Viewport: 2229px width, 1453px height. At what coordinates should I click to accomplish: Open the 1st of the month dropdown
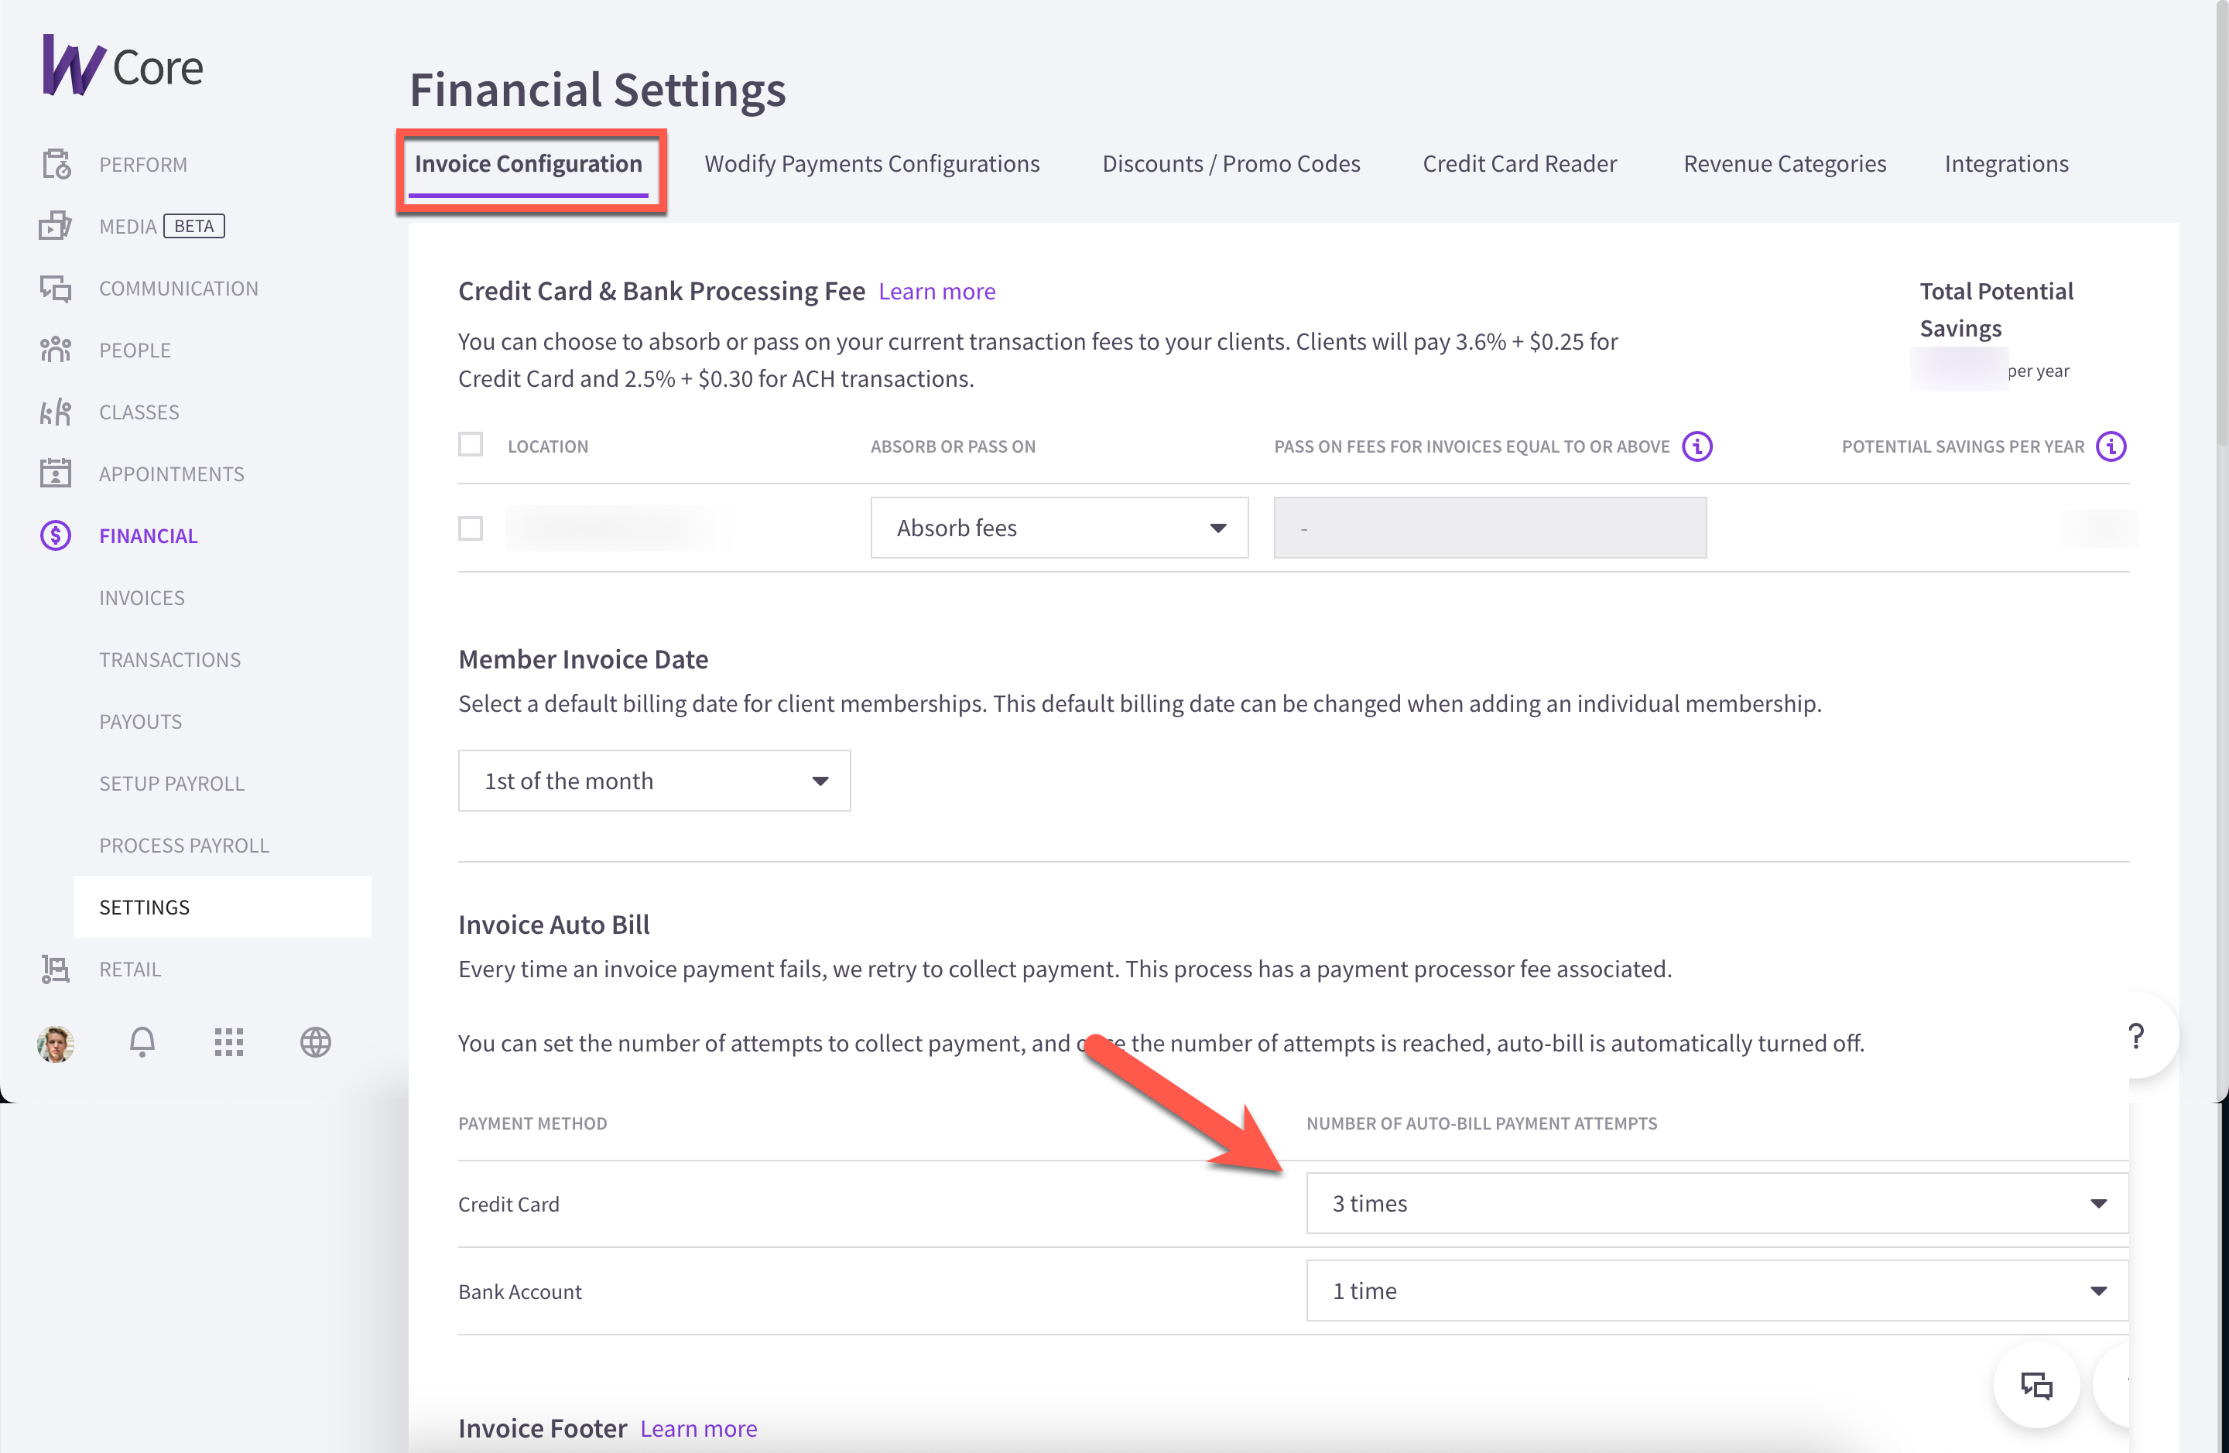[655, 781]
